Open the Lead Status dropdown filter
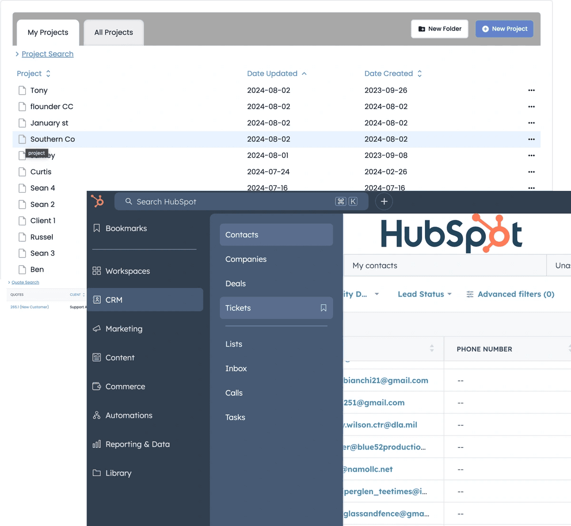571x526 pixels. (x=424, y=294)
